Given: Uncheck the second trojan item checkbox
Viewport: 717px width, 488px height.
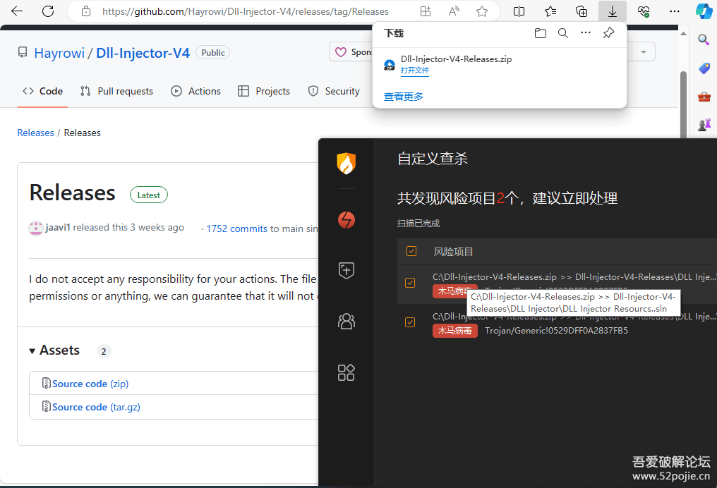Looking at the screenshot, I should point(410,322).
